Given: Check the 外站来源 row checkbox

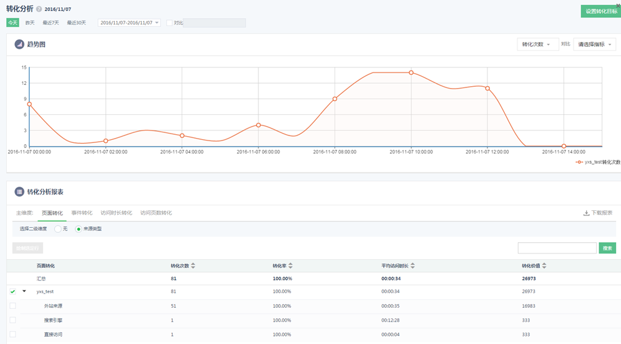Looking at the screenshot, I should pyautogui.click(x=12, y=306).
